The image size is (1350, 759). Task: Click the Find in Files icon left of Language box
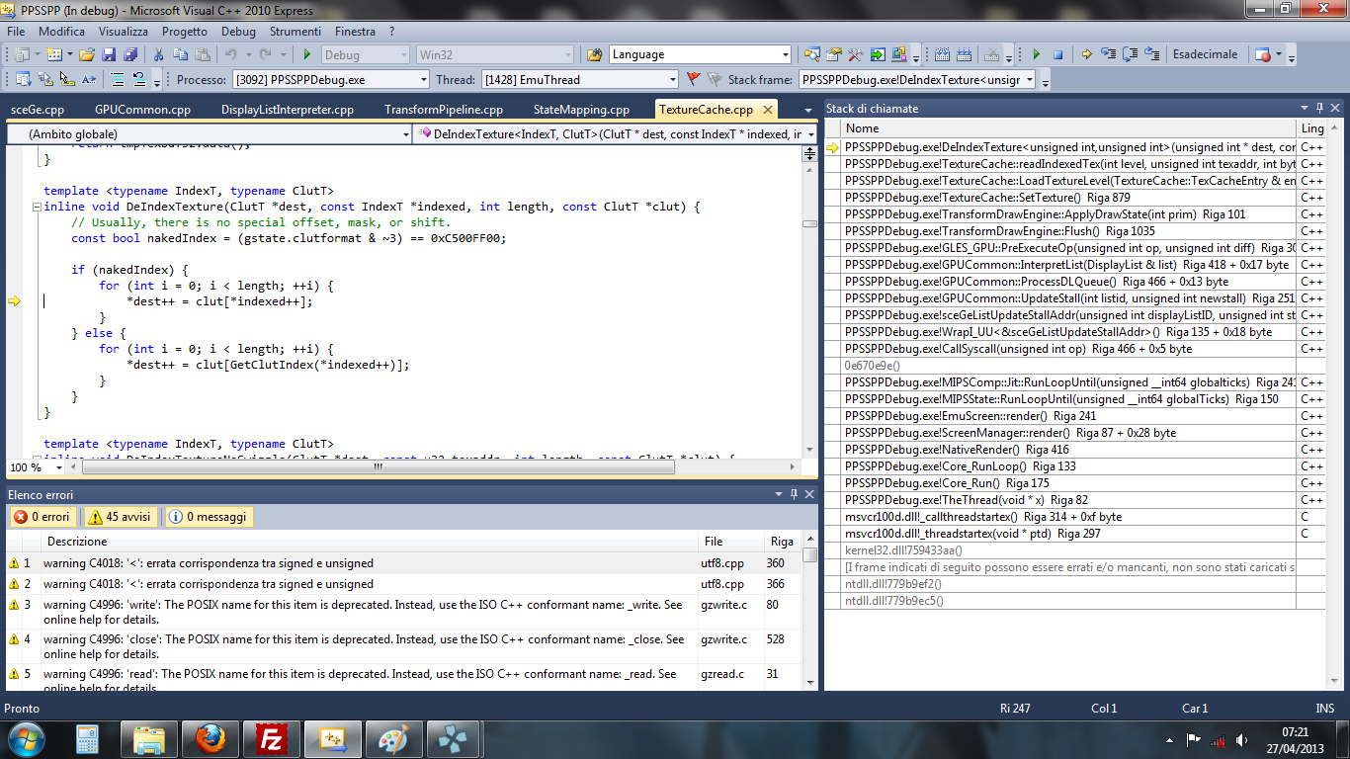tap(595, 54)
